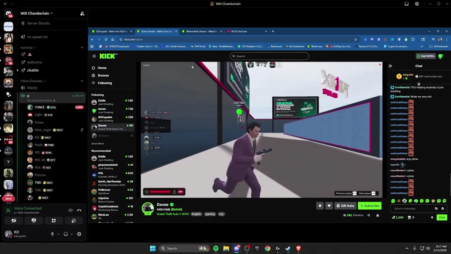
Task: Open Discord User Settings gear
Action: [x=79, y=234]
